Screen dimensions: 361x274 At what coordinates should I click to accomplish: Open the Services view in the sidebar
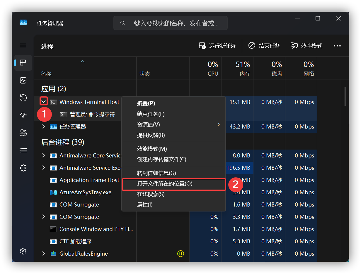(23, 168)
